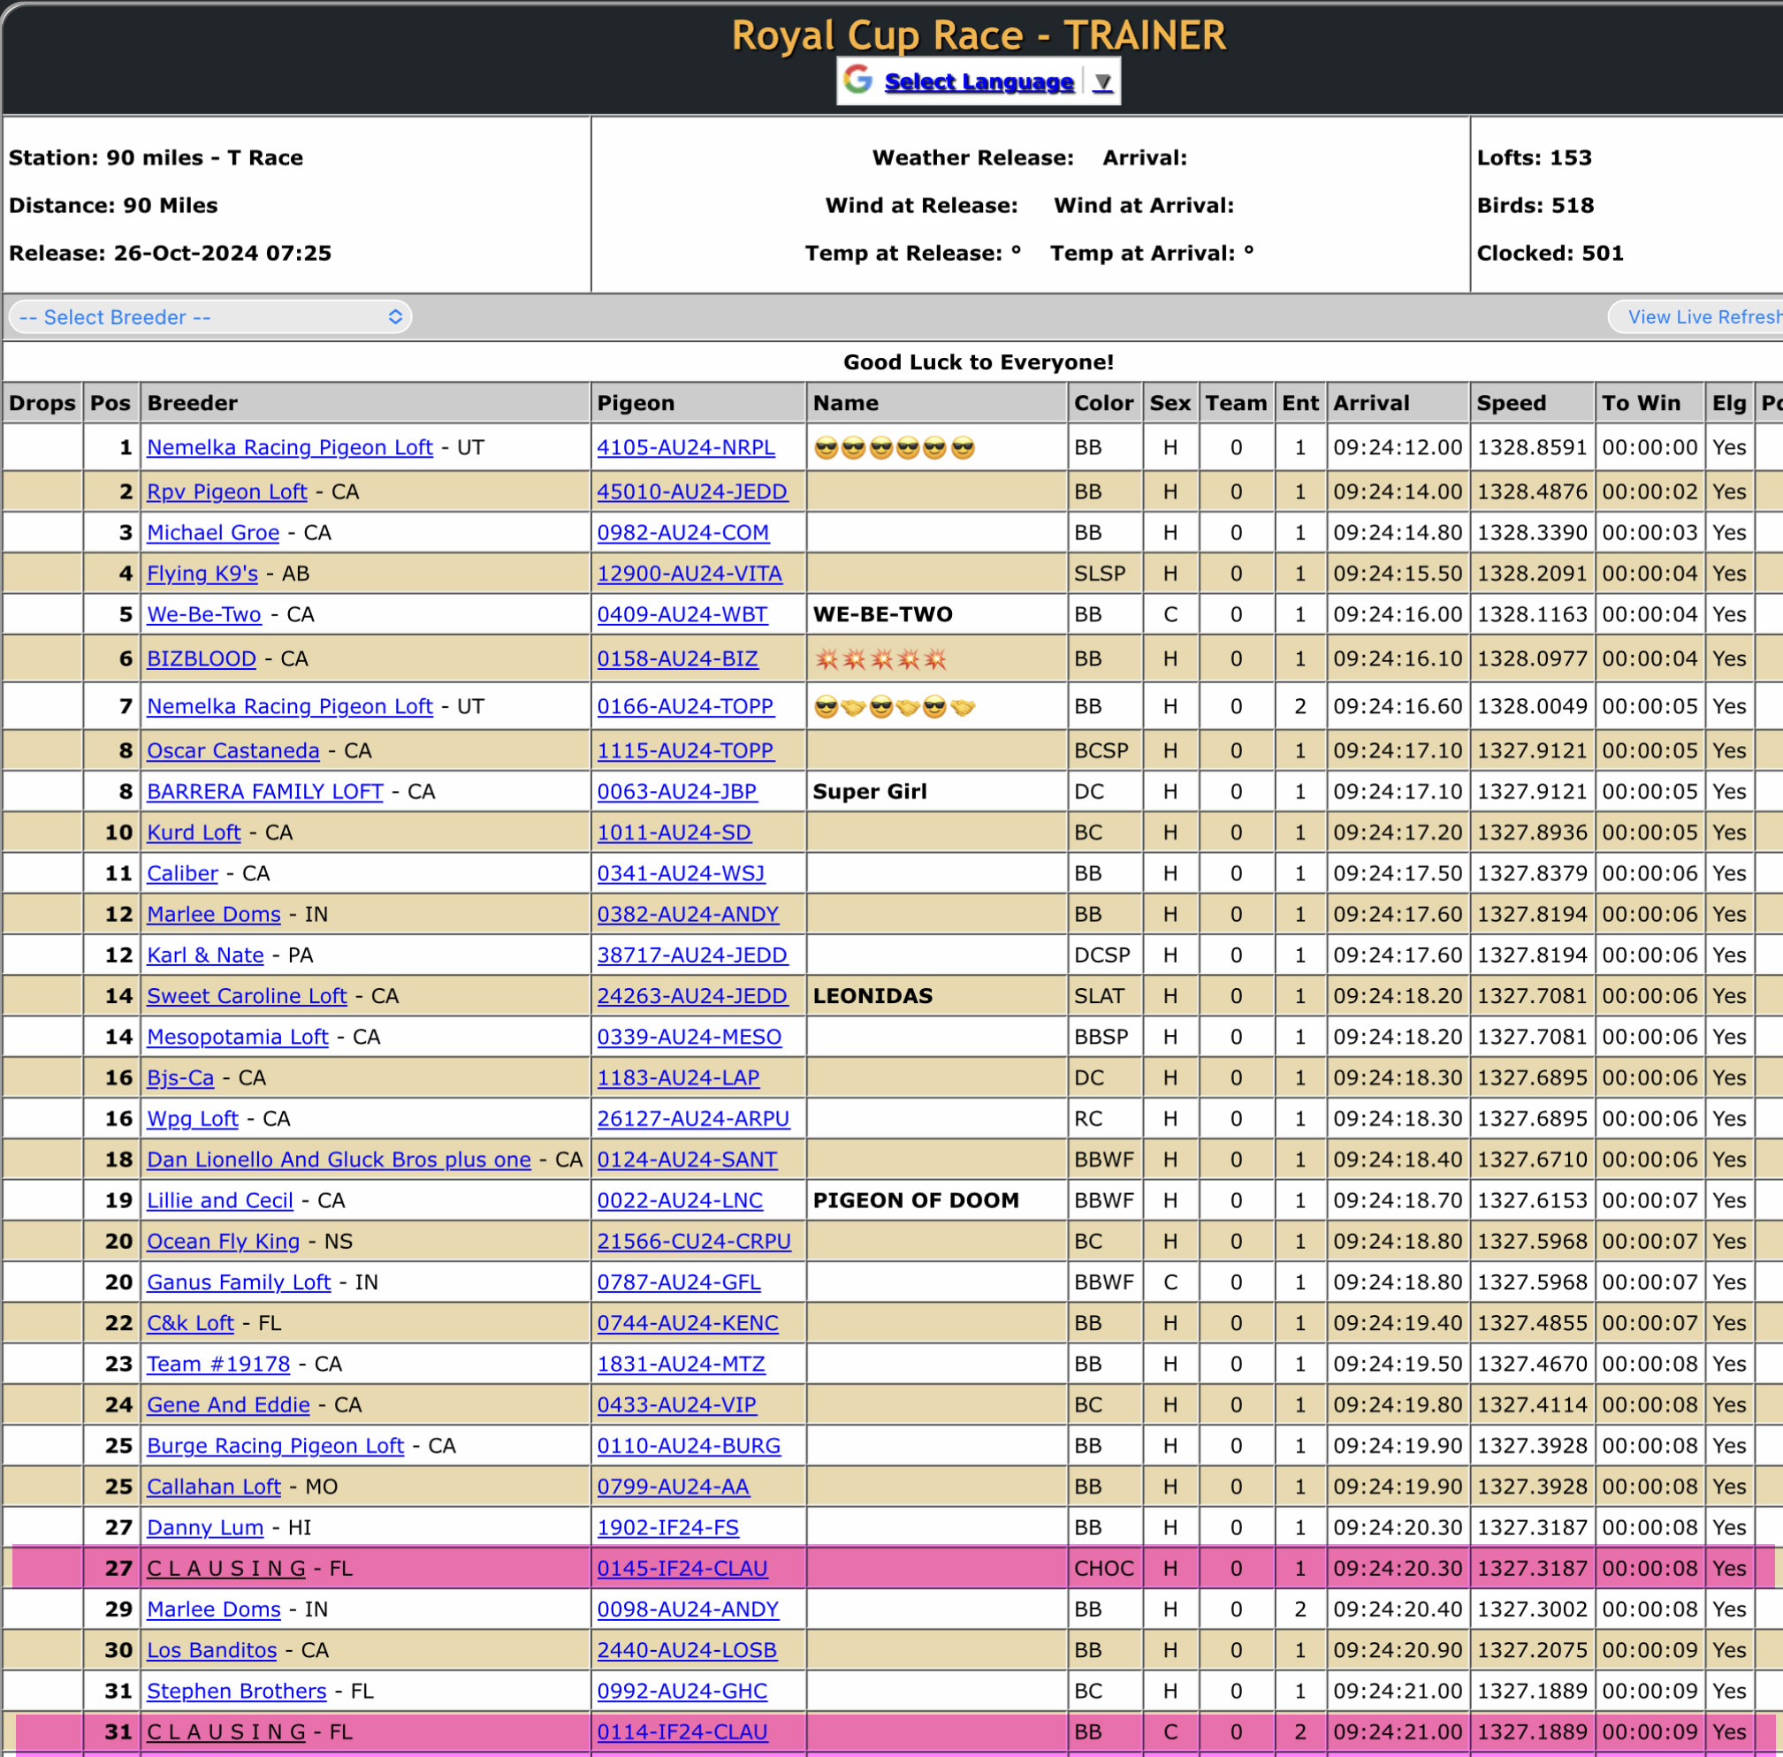Open Karl & Nate breeder link

click(206, 955)
